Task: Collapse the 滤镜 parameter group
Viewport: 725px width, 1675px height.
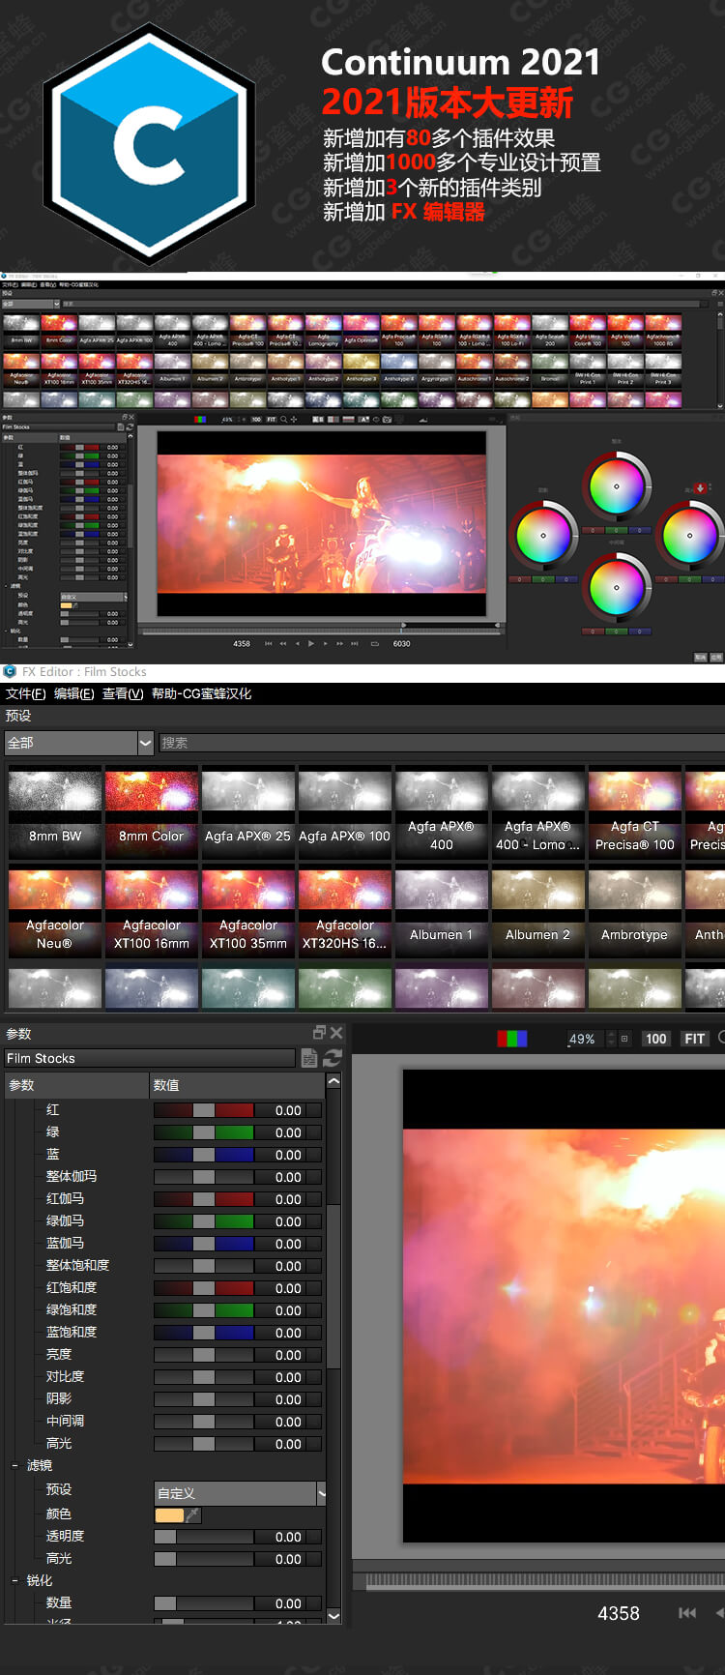Action: [14, 1466]
